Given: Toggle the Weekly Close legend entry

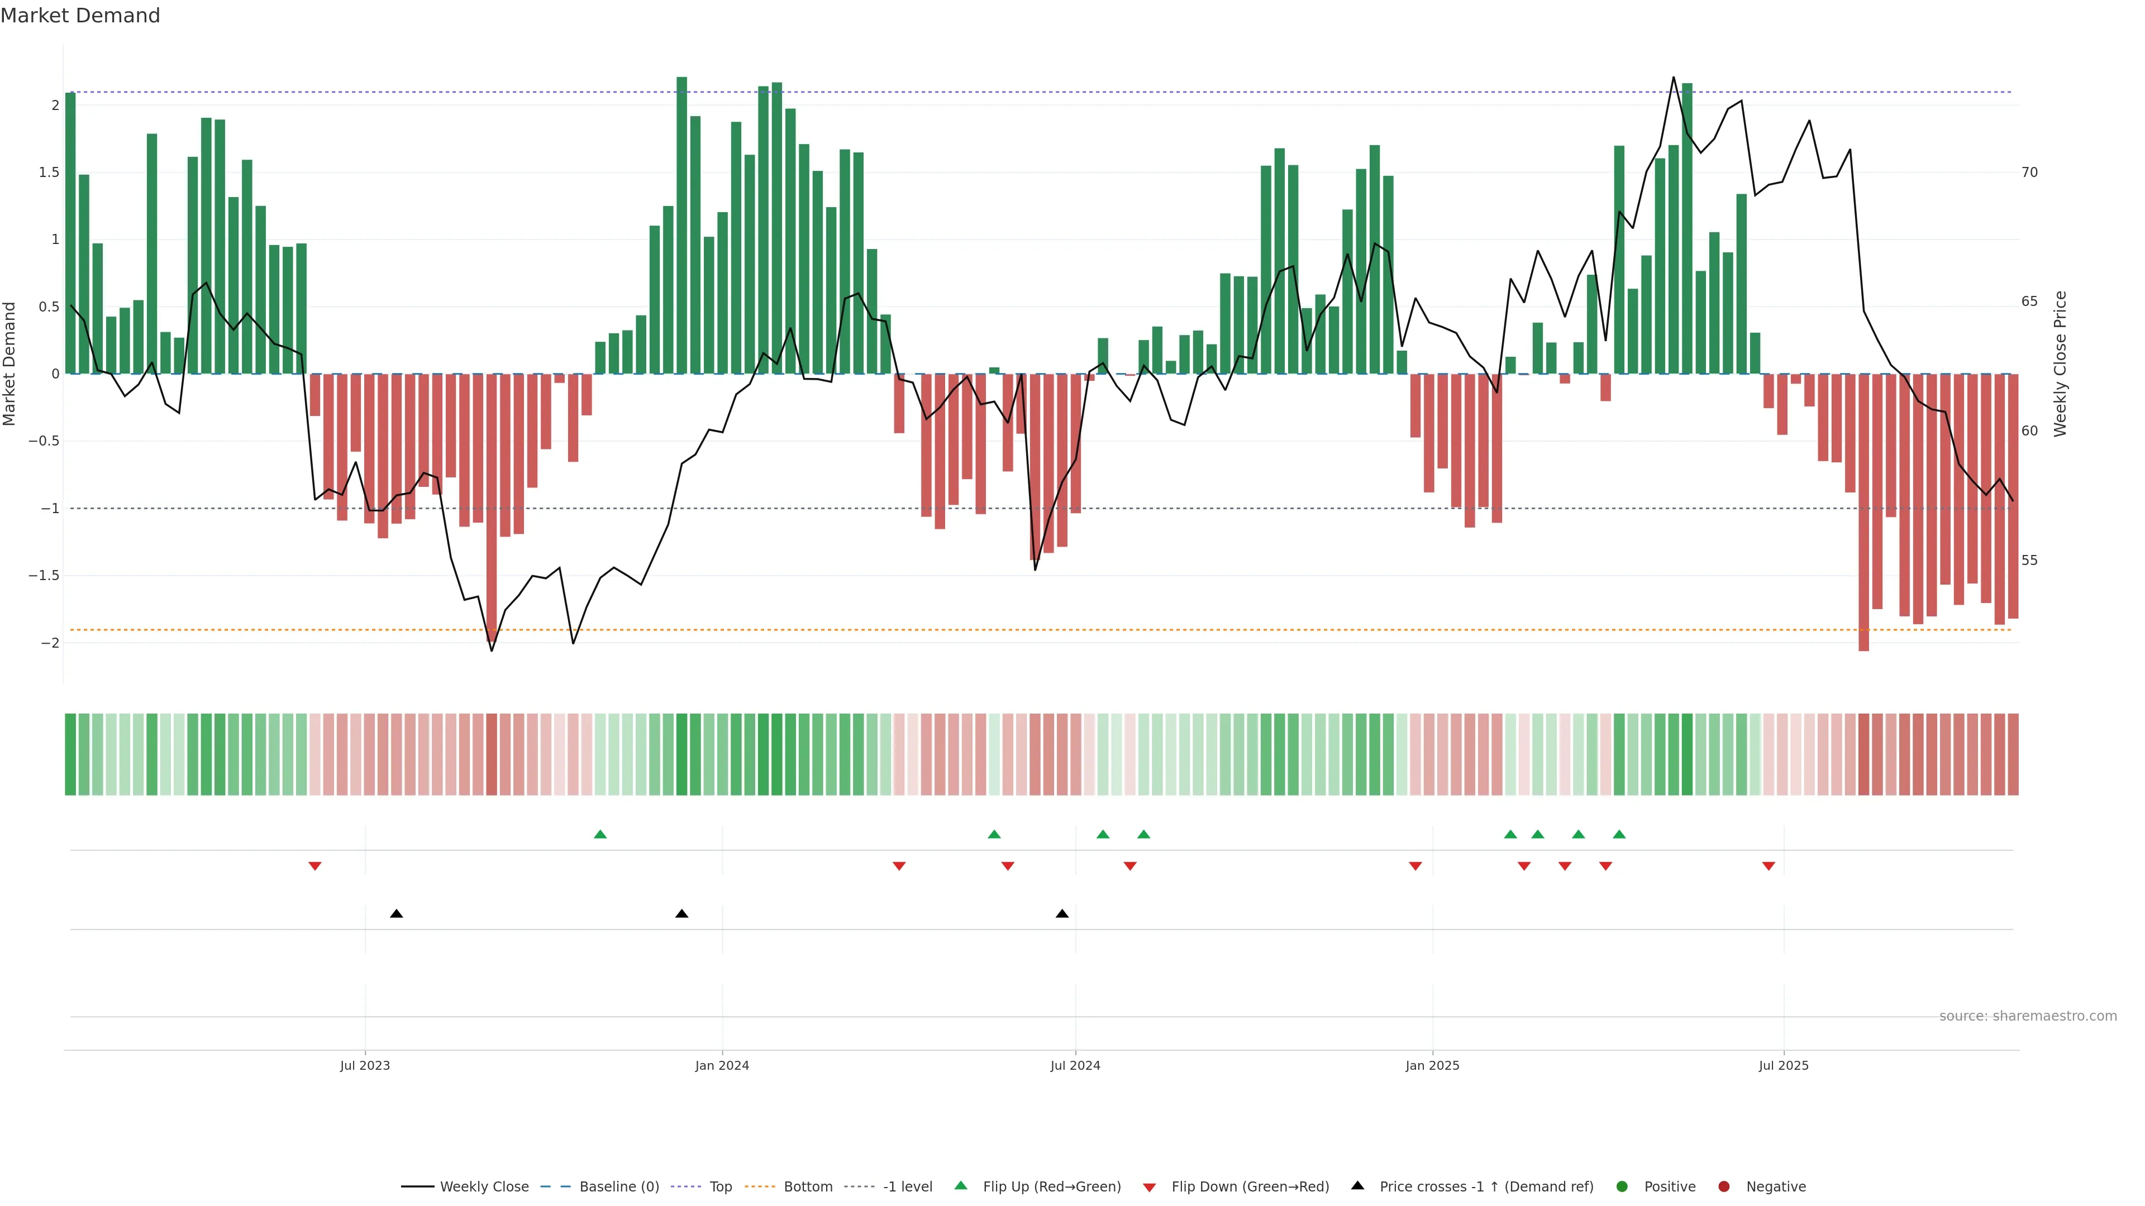Looking at the screenshot, I should click(484, 1187).
